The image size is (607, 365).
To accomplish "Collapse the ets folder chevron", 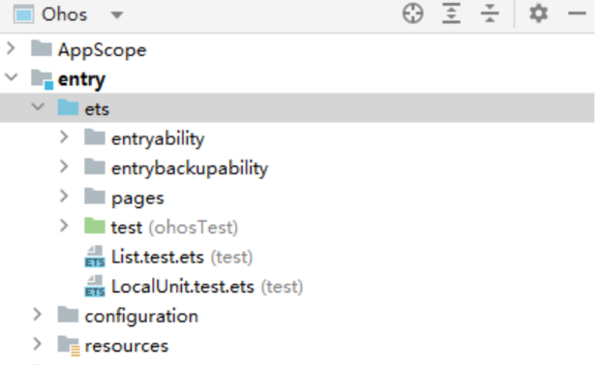I will 38,106.
